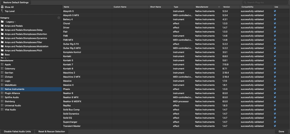Click the Stompboxes:Delay folder icon

[2, 30]
